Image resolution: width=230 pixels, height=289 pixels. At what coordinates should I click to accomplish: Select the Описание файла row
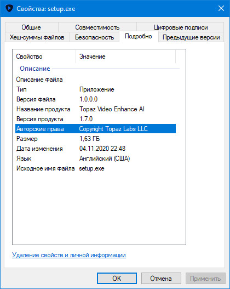[x=95, y=80]
